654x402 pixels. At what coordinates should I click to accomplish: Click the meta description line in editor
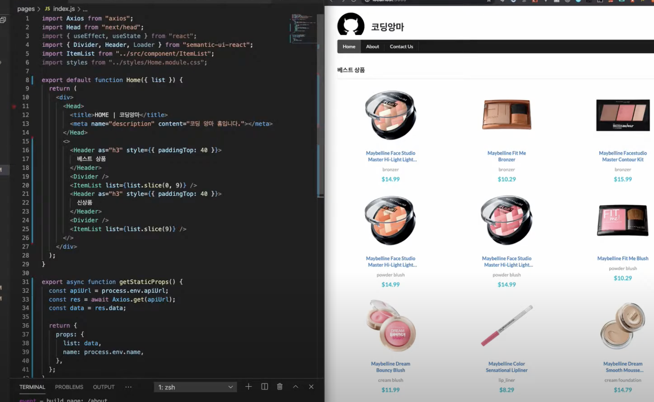tap(171, 124)
